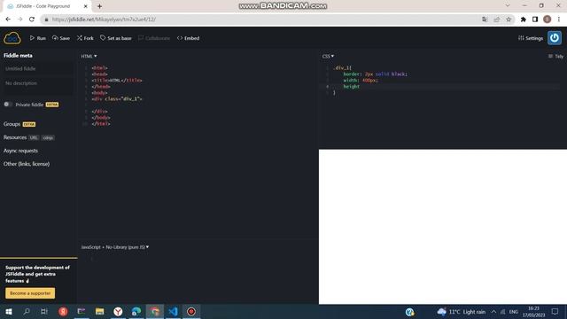The image size is (567, 319).
Task: Open Windows taskbar search
Action: click(27, 311)
